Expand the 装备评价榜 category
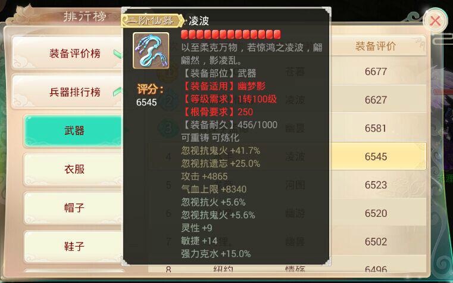 pyautogui.click(x=69, y=53)
